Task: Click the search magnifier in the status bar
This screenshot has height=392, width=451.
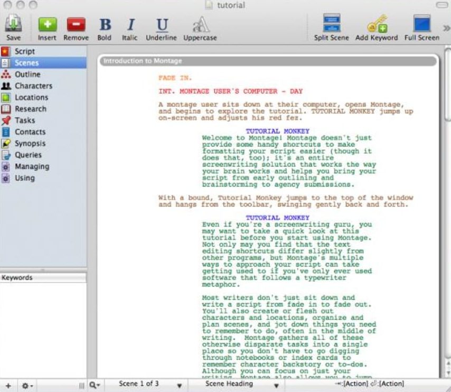Action: [x=92, y=385]
